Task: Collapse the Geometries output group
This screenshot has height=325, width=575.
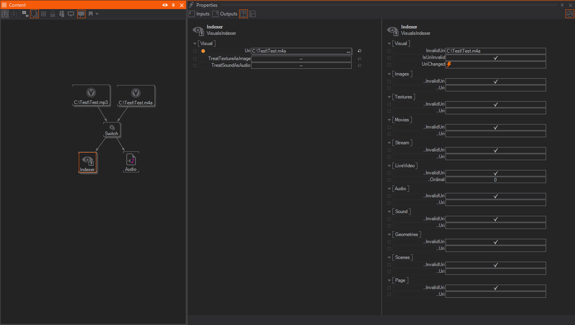Action: (390, 234)
